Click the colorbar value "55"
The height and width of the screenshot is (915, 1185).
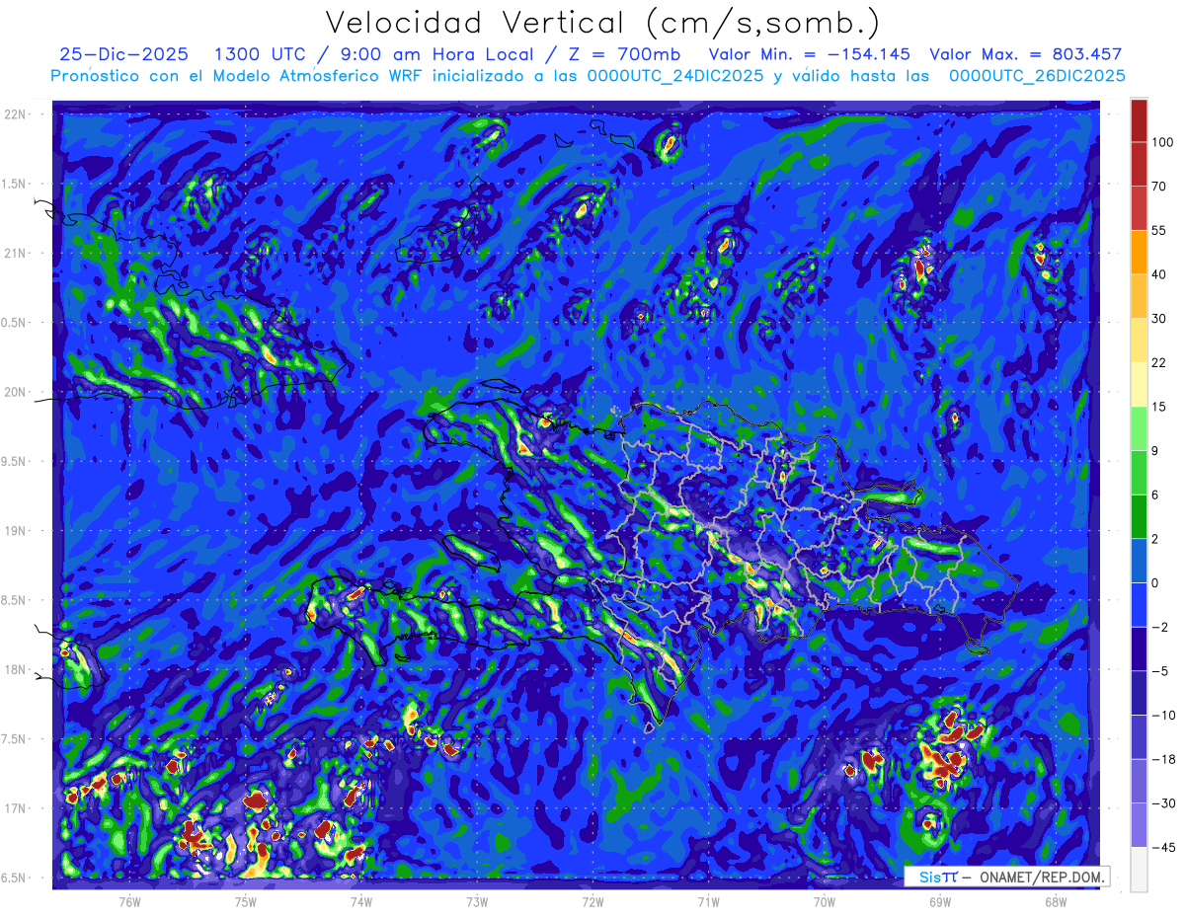(1159, 230)
